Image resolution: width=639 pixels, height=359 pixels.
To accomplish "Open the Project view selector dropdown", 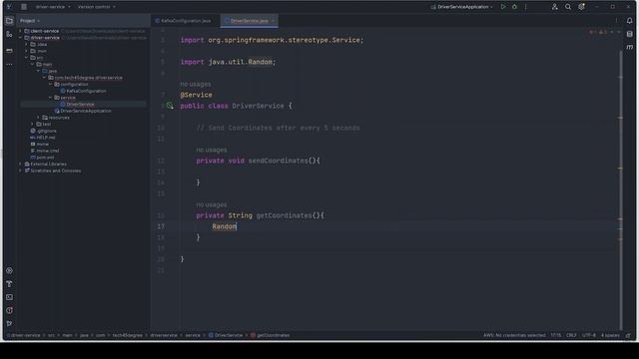I will coord(30,21).
